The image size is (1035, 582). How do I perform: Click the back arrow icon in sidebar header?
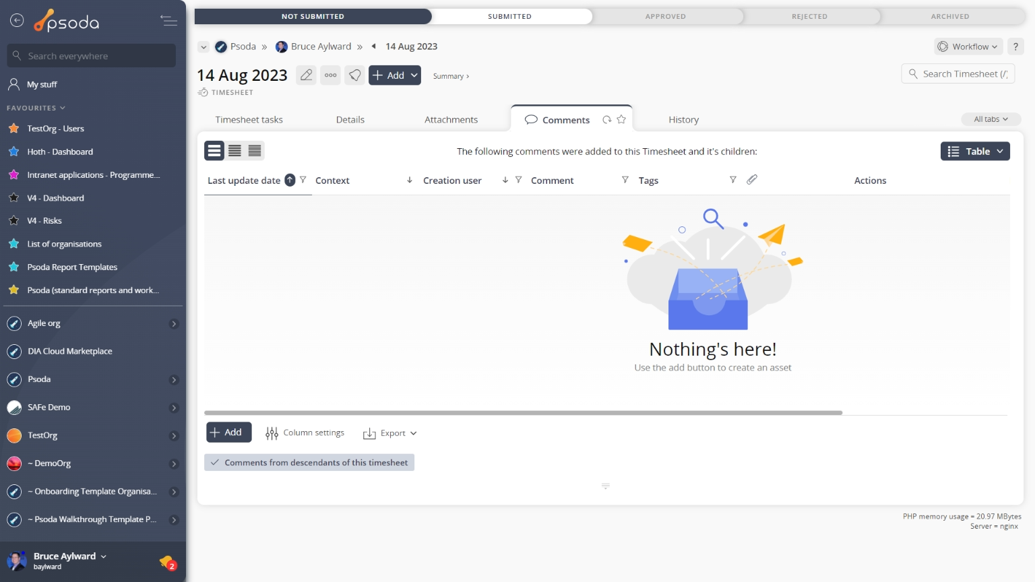pos(17,21)
